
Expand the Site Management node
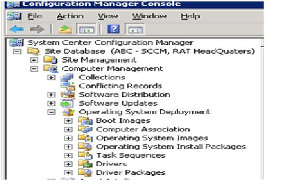34,60
